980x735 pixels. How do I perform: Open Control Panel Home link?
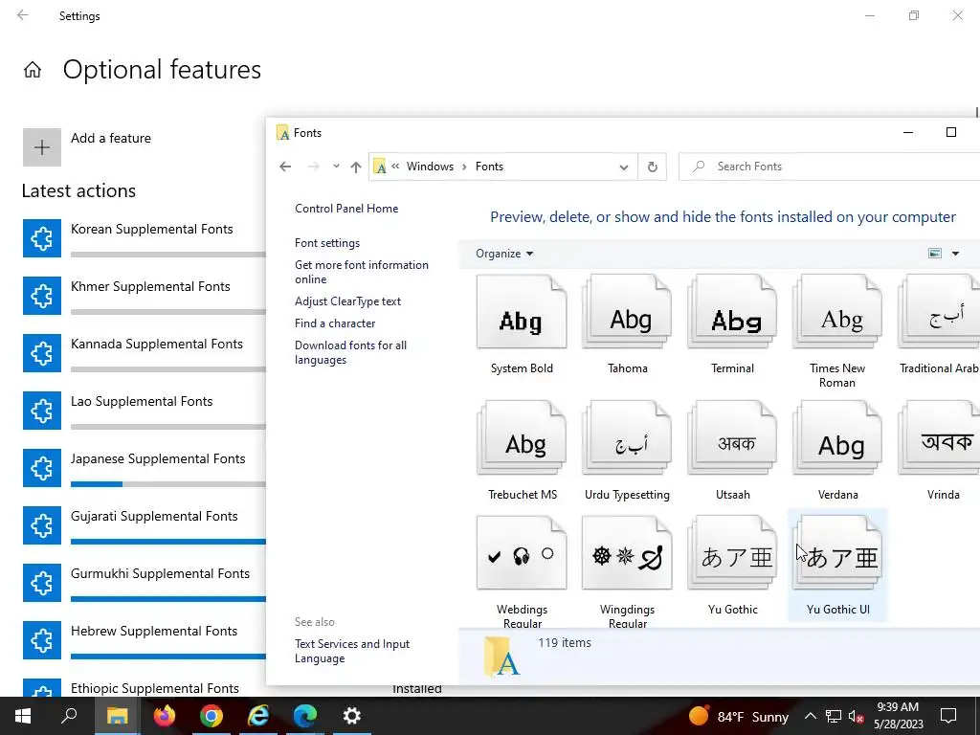[x=346, y=208]
